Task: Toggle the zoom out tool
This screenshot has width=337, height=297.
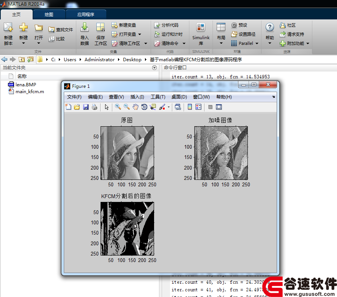Action: pyautogui.click(x=127, y=107)
